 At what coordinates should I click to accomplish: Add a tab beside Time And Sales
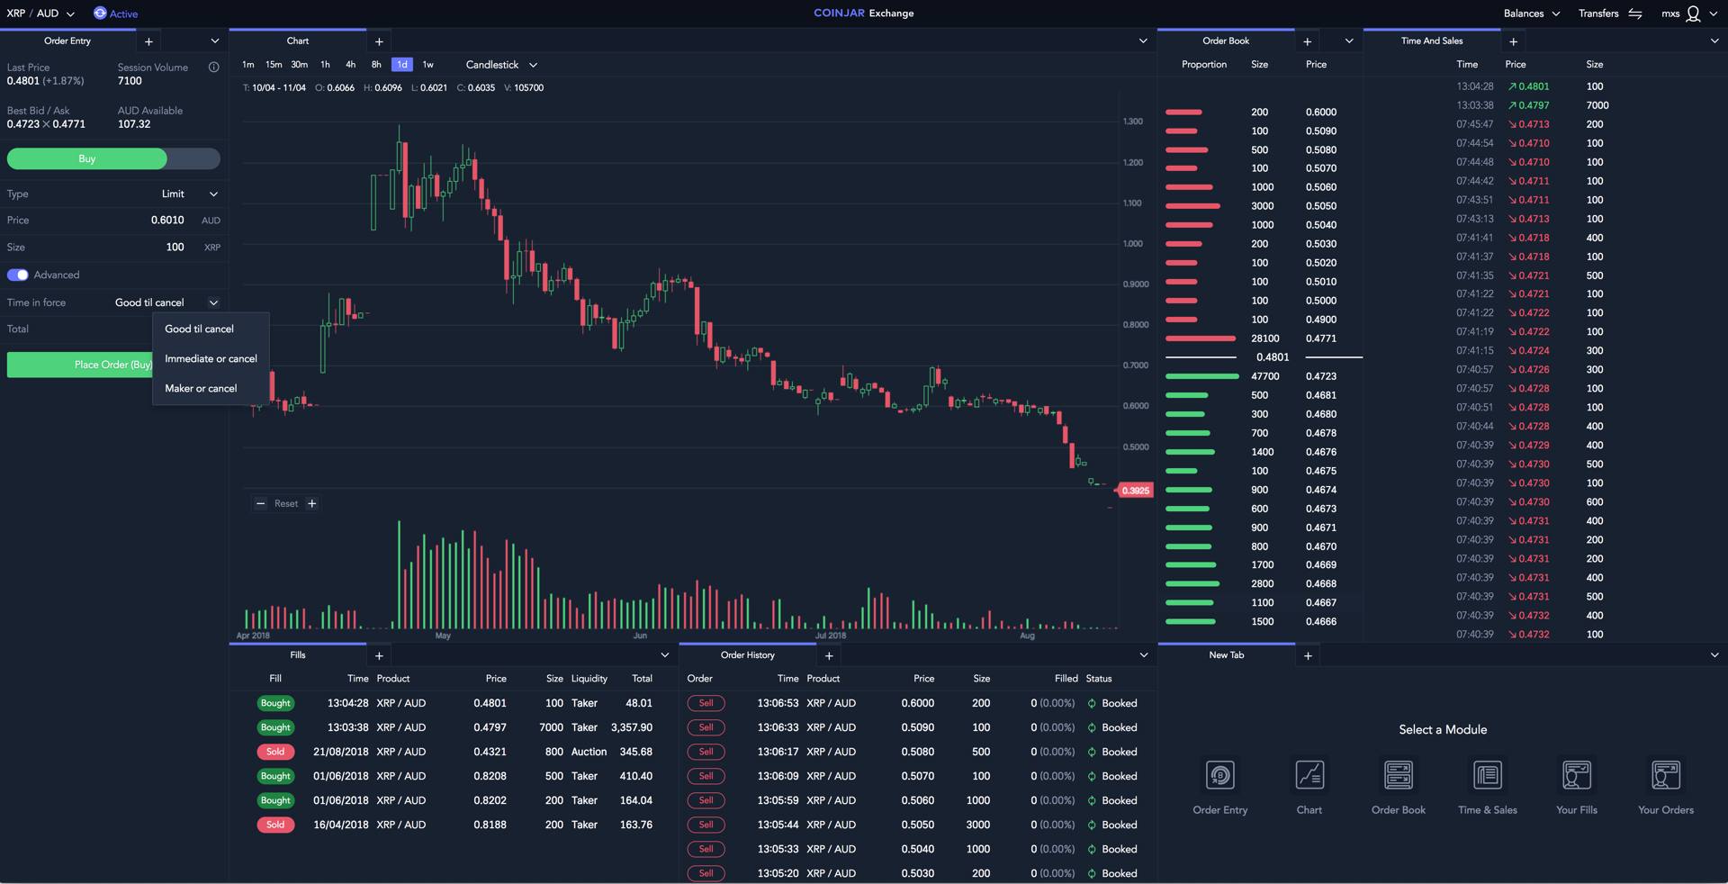(1514, 41)
